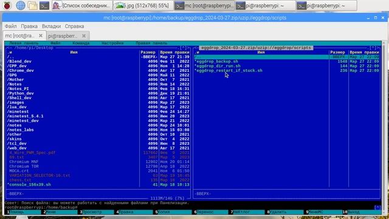
Task: Open mc Команда menu
Action: 81,43
